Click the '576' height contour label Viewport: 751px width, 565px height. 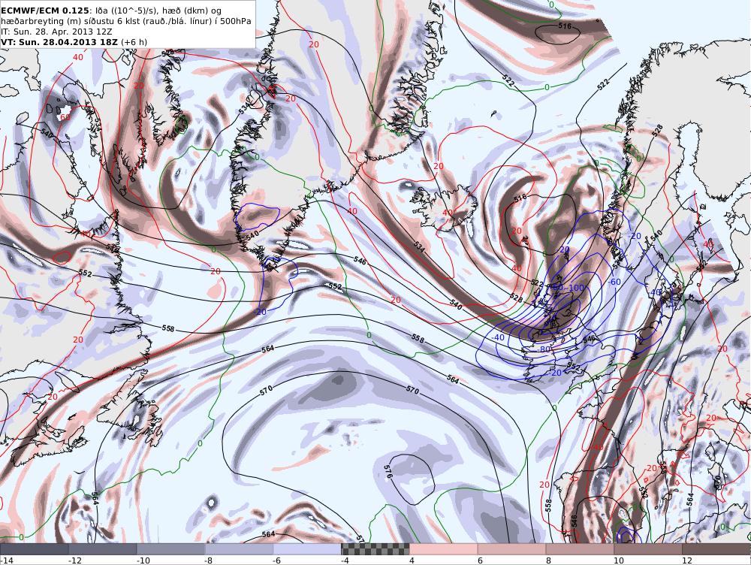[x=388, y=472]
